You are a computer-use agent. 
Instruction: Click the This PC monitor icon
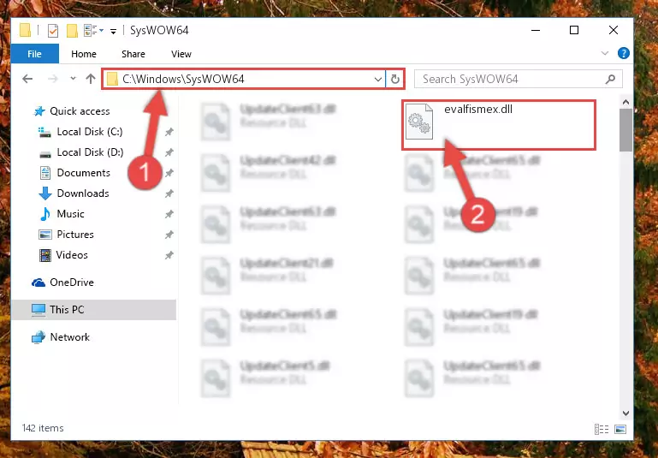(x=39, y=310)
